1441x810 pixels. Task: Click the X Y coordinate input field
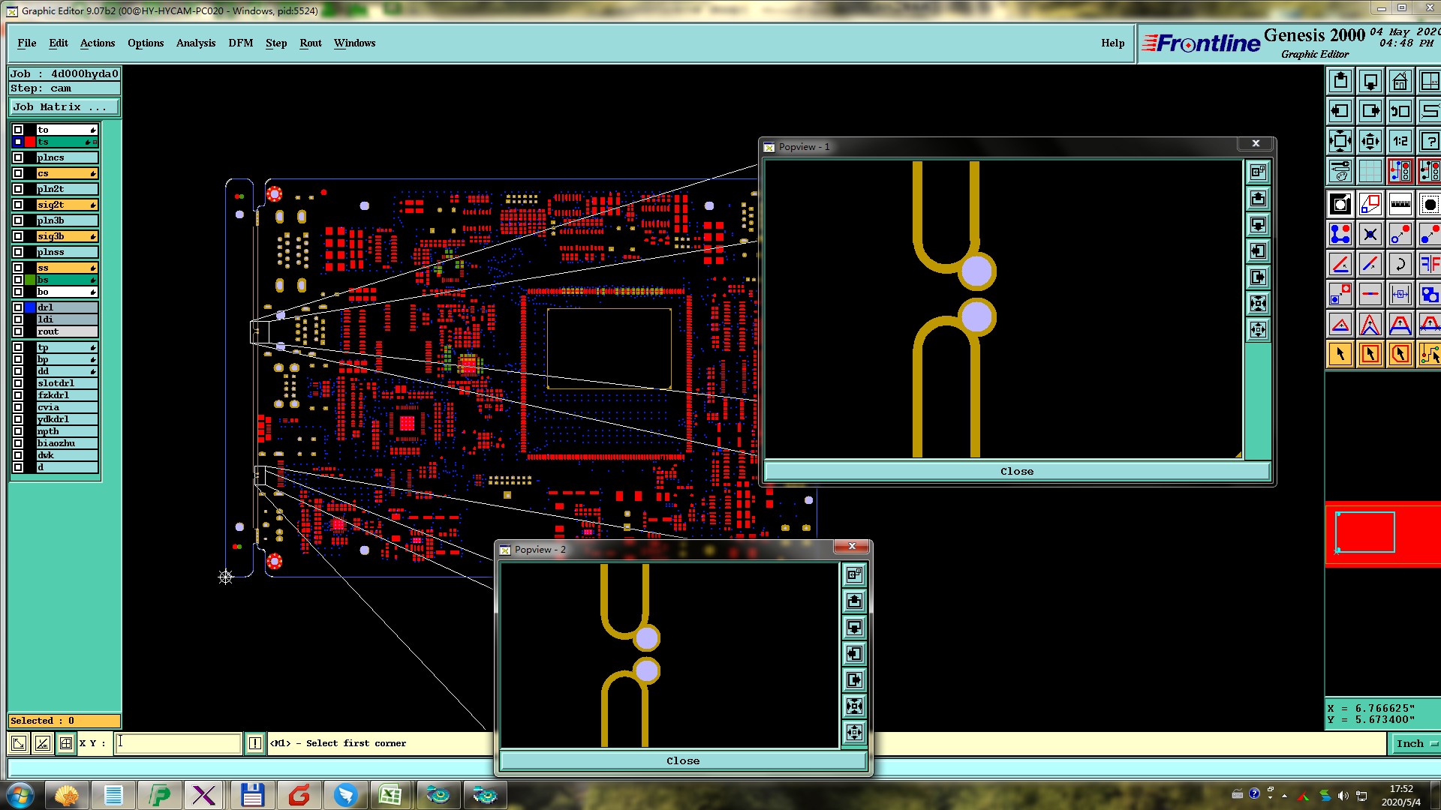(179, 743)
